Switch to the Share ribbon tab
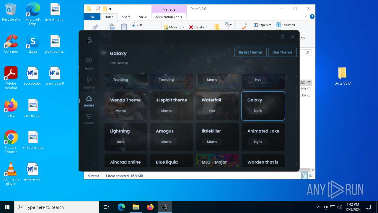Viewport: 378px width, 213px height. (126, 17)
